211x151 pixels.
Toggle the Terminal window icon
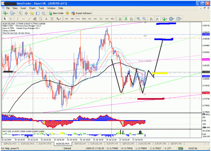click(x=37, y=13)
